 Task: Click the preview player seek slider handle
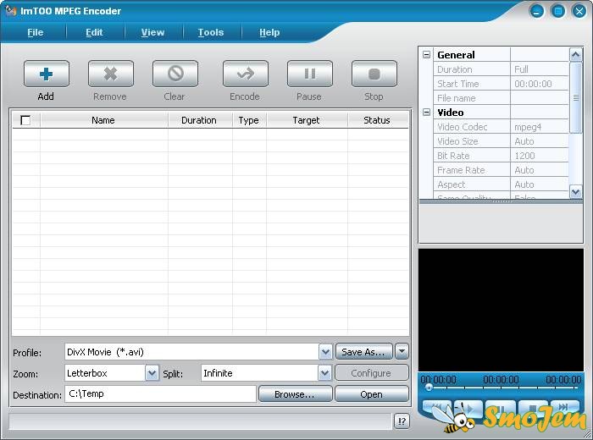pos(429,388)
